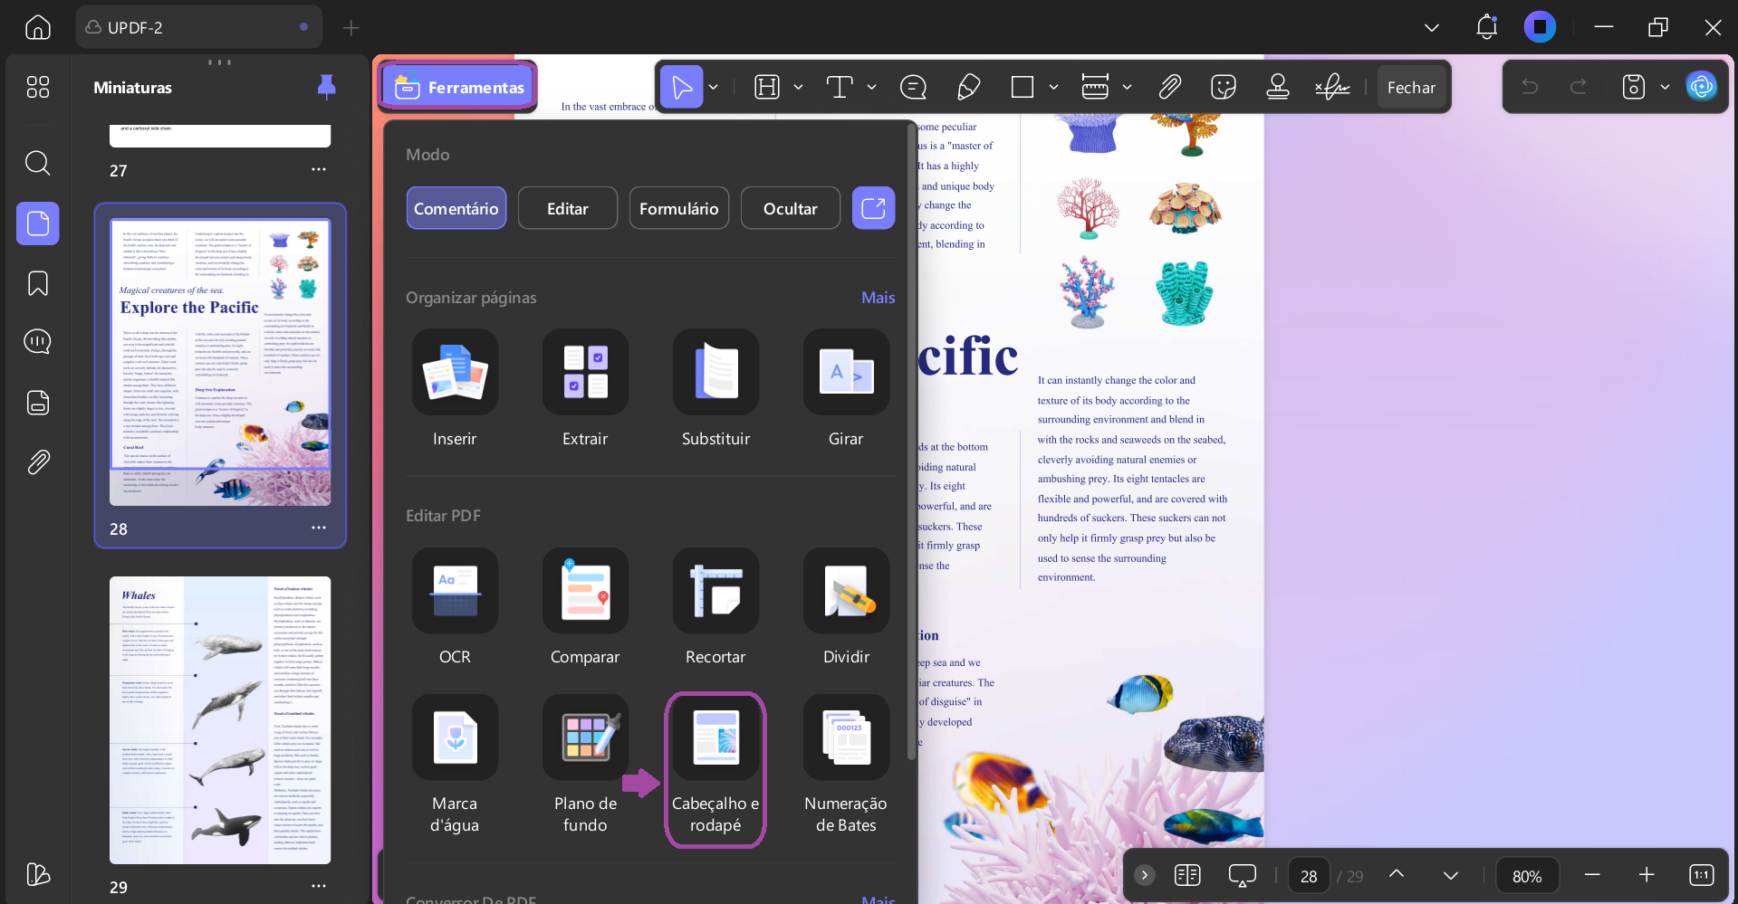Click the 80% zoom level field
The width and height of the screenshot is (1738, 904).
[1527, 876]
